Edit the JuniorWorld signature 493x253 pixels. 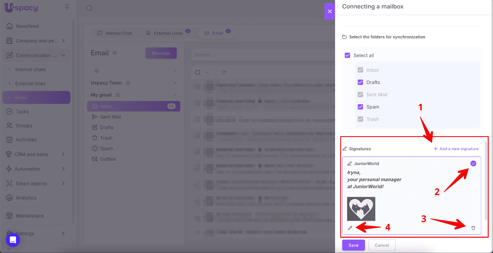point(350,228)
